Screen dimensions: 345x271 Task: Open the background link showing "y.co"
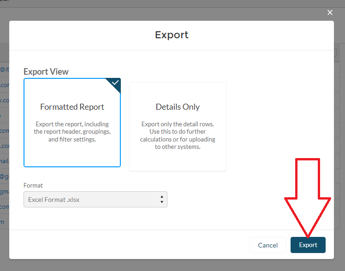tap(4, 100)
